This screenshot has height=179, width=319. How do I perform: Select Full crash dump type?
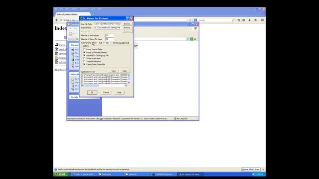[97, 43]
